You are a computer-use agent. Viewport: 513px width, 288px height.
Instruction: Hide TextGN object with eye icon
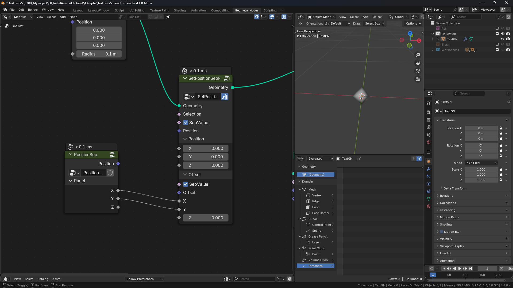pos(503,39)
